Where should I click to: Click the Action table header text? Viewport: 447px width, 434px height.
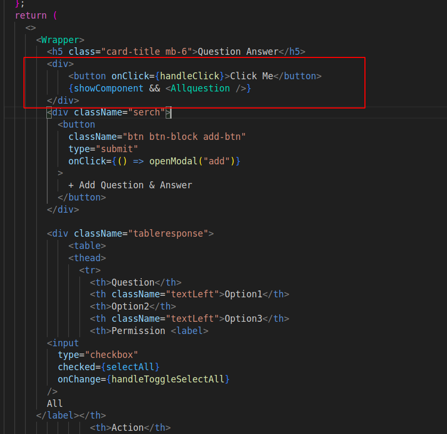[127, 428]
